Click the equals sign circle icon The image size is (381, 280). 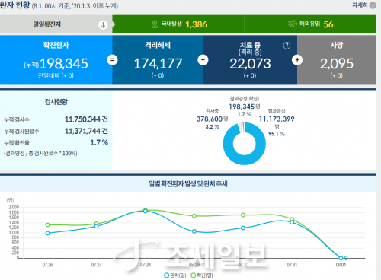pyautogui.click(x=112, y=60)
